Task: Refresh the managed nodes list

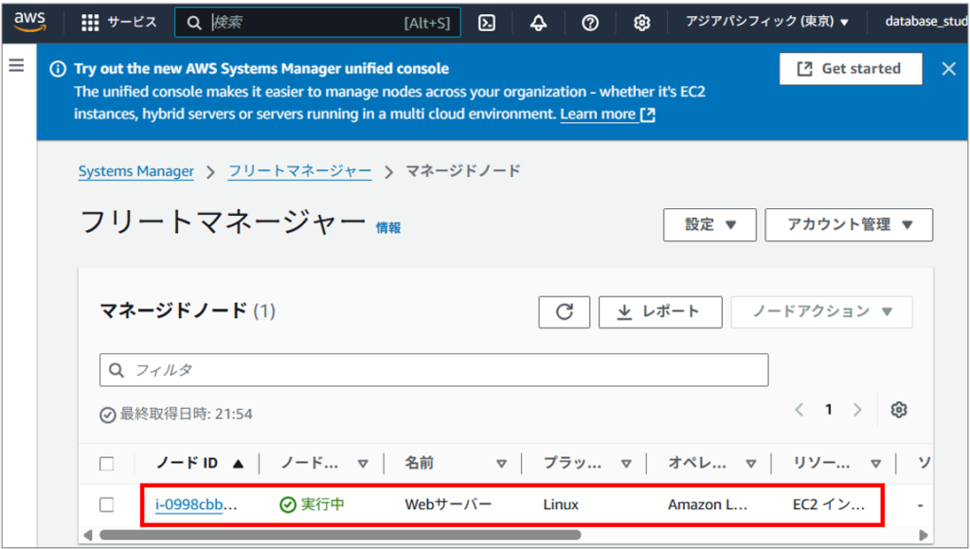Action: point(565,311)
